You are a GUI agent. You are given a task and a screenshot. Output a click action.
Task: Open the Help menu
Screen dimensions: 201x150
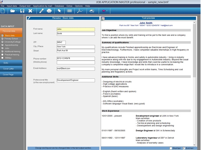[87, 6]
